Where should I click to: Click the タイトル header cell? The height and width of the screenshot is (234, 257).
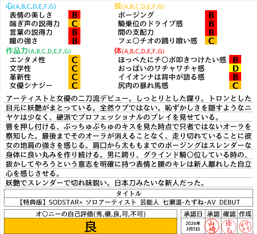(x=128, y=193)
